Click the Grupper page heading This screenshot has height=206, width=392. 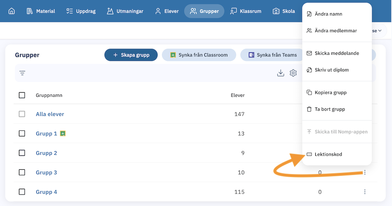27,55
